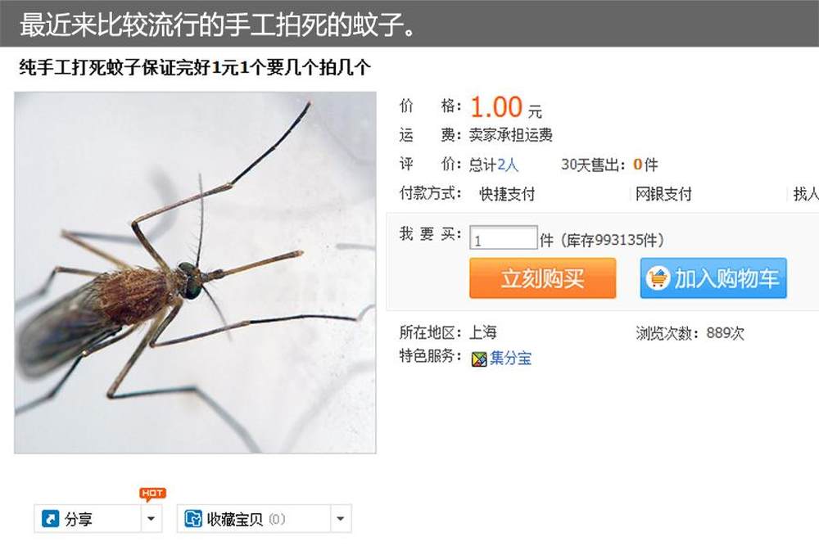The image size is (819, 546).
Task: Click the 立刻购买 buy now button
Action: coord(543,278)
